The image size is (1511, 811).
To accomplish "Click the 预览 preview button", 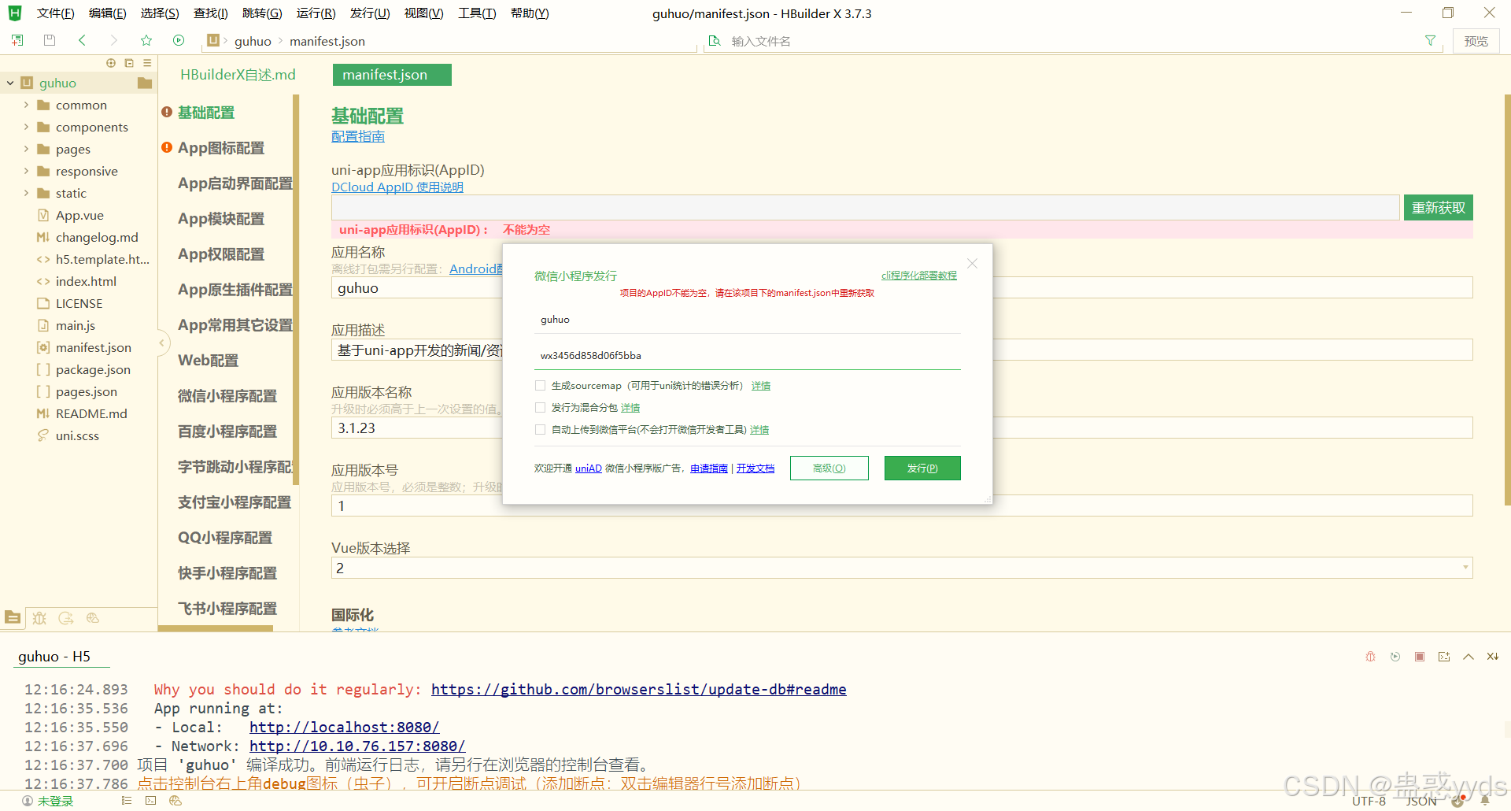I will coord(1476,41).
